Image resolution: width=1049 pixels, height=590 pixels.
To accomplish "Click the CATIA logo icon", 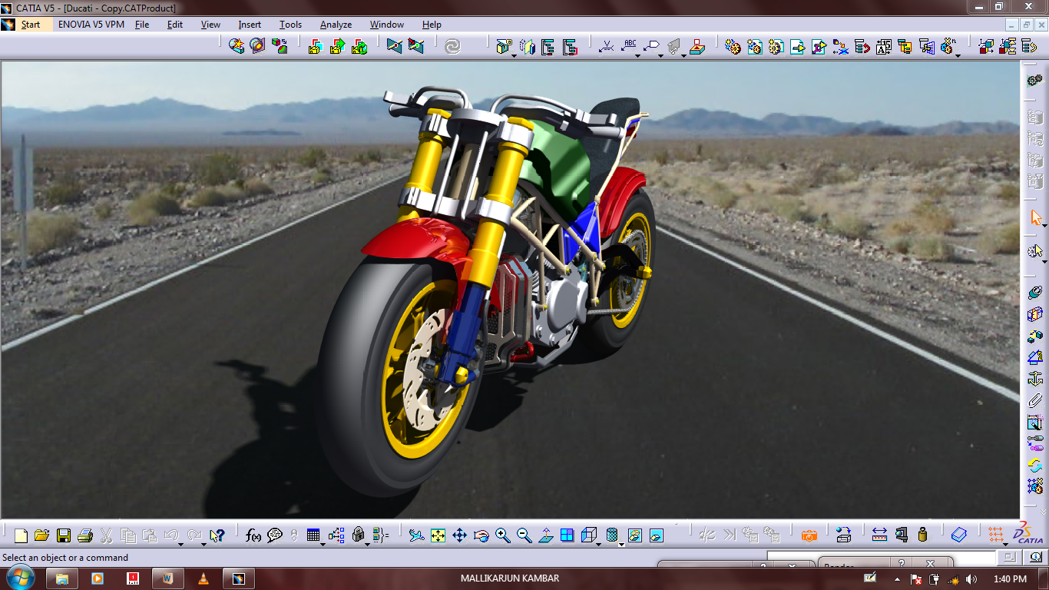I will click(1029, 533).
